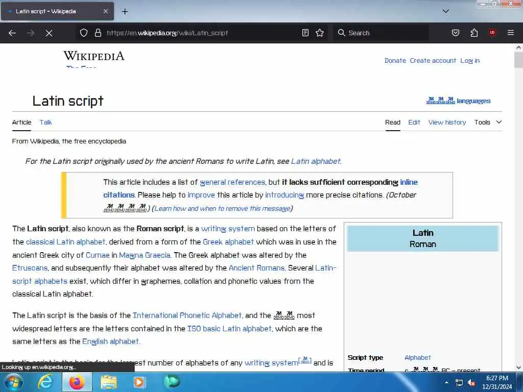Screen dimensions: 523x392
Task: Select Firefox in the taskbar
Action: click(x=77, y=382)
